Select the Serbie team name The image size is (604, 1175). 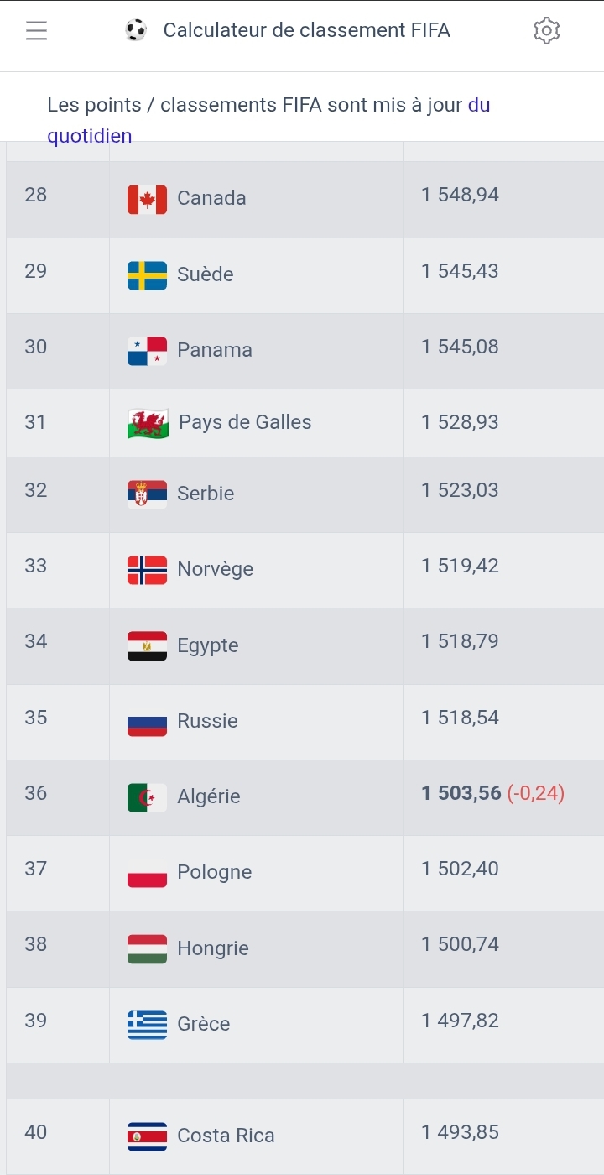206,493
